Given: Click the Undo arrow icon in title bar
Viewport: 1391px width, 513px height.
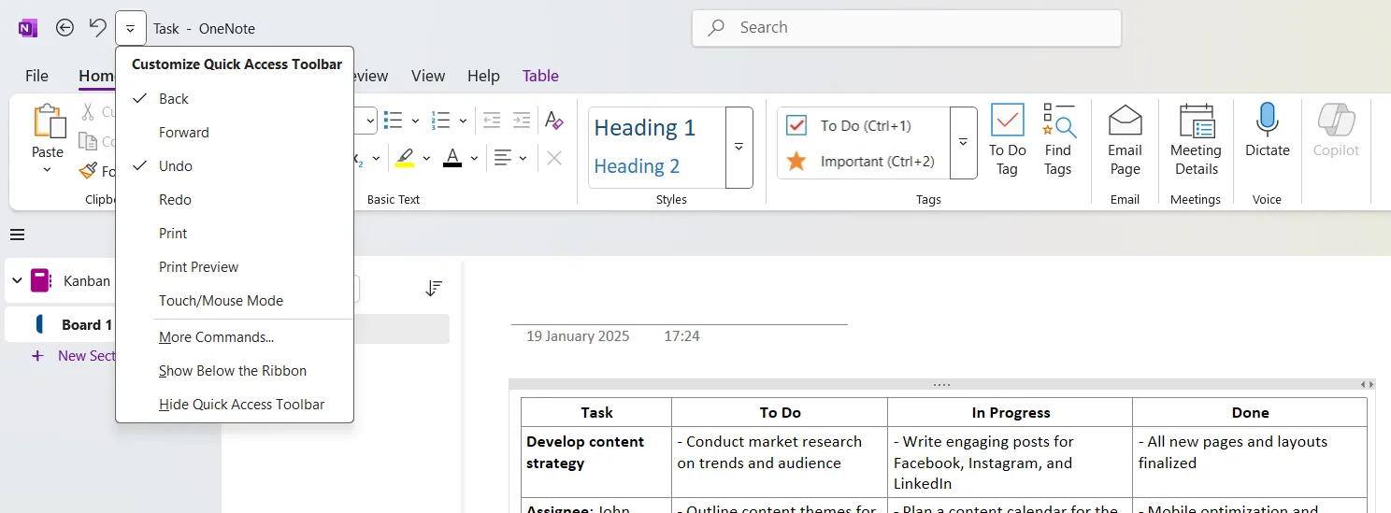Looking at the screenshot, I should click(x=98, y=28).
